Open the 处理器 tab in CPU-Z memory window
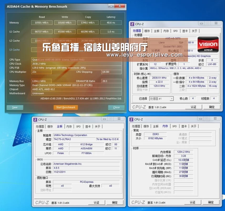The width and height of the screenshot is (225, 211). click(x=136, y=126)
